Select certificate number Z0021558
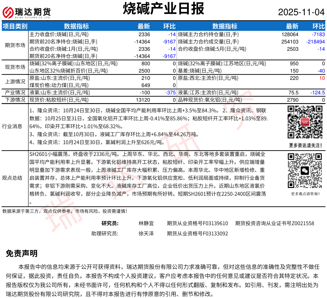The image size is (327, 298). [x=301, y=223]
